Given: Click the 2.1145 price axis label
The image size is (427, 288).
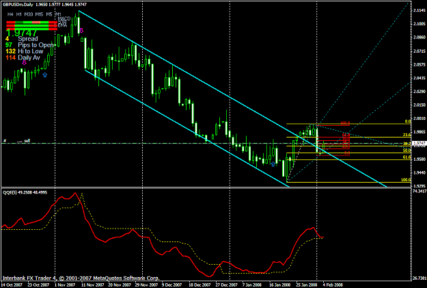Looking at the screenshot, I should (x=419, y=10).
